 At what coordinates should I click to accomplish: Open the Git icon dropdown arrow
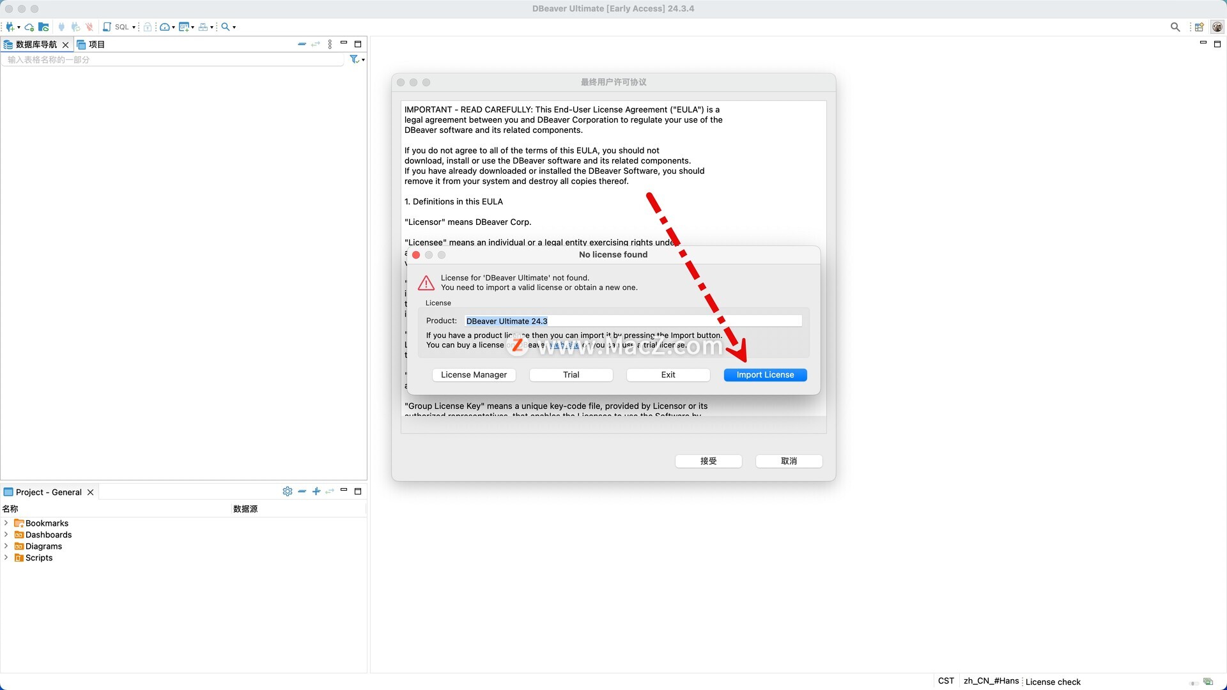(x=193, y=27)
